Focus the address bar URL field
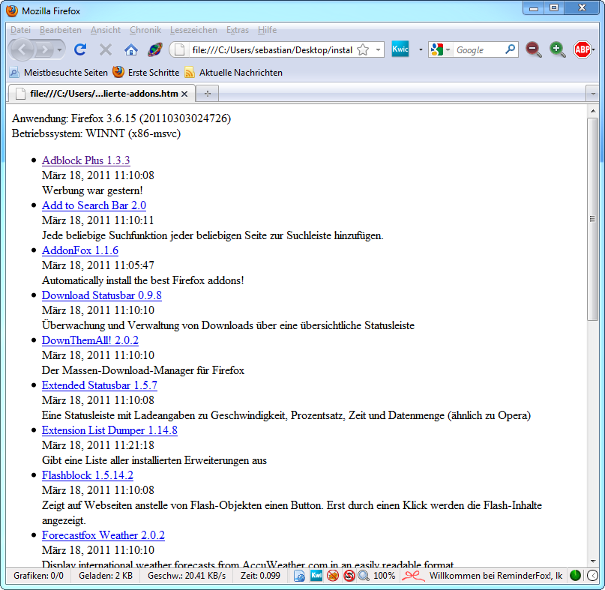Image resolution: width=605 pixels, height=590 pixels. (271, 50)
